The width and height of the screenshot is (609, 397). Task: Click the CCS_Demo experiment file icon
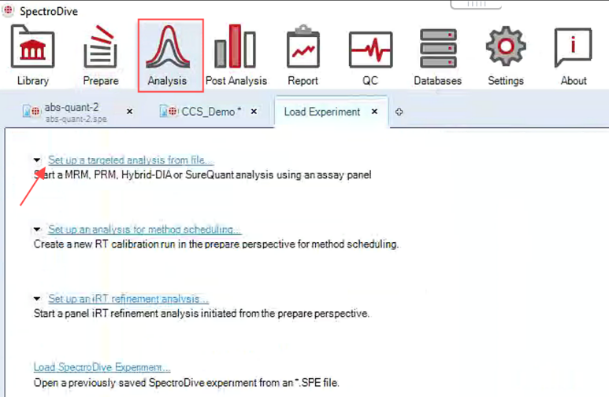coord(168,112)
